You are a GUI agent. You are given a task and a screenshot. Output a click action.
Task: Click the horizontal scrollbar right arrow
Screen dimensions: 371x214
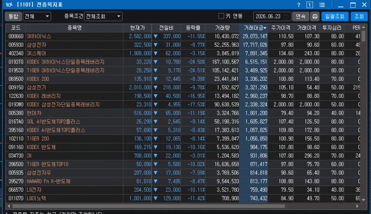pos(357,206)
